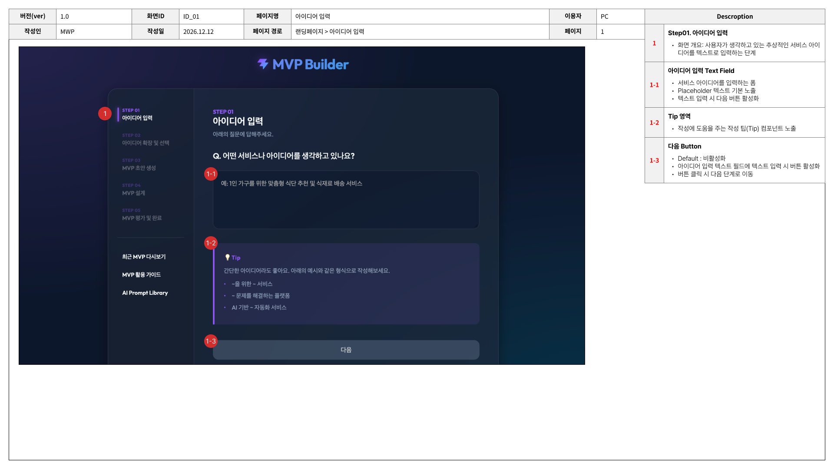Open STEP 03 MVP 초안 생성
This screenshot has height=469, width=834.
(139, 165)
